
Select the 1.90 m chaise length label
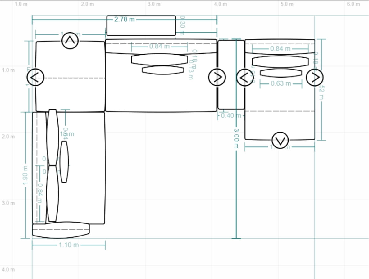[25, 175]
